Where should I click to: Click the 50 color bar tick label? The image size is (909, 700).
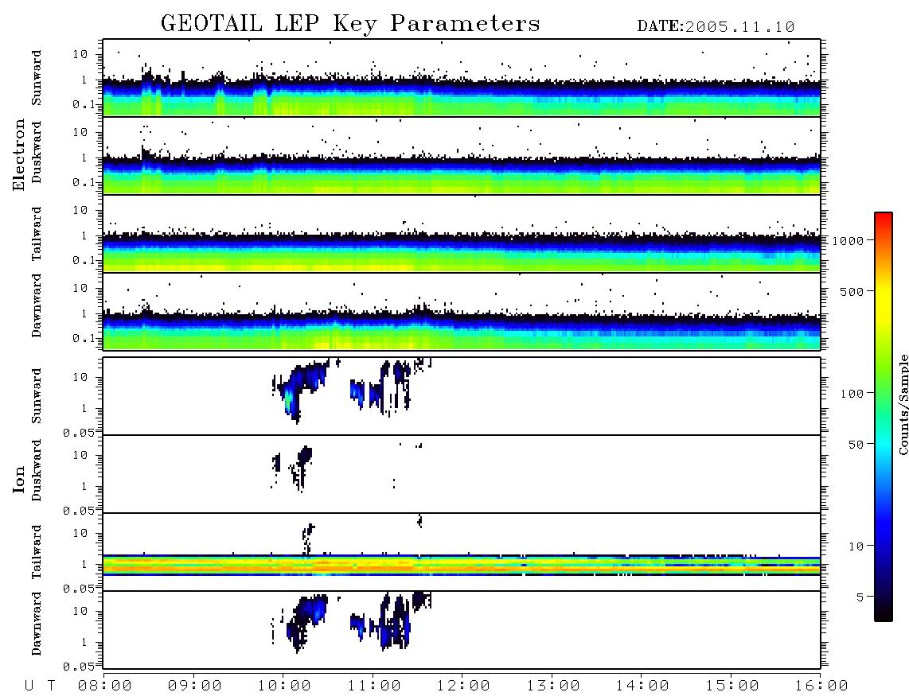coord(856,445)
